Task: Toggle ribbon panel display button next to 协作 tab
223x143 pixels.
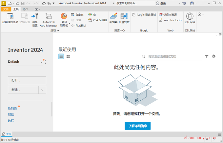Action: click(36, 10)
